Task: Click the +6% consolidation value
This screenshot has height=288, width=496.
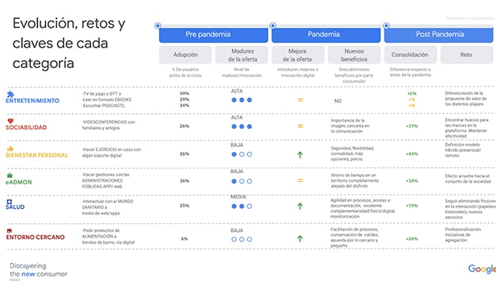Action: pos(412,93)
